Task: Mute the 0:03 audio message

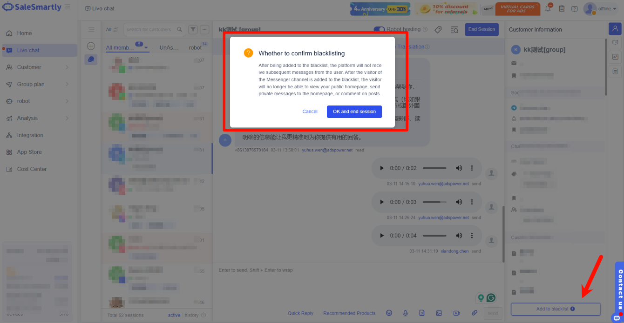Action: (459, 202)
